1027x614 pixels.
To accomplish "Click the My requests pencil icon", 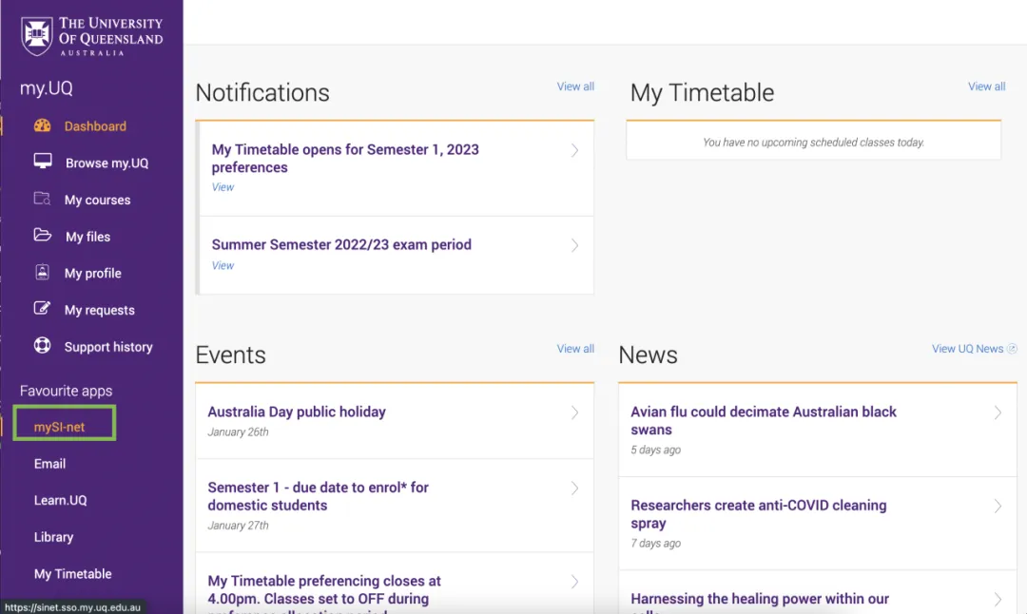I will (43, 308).
